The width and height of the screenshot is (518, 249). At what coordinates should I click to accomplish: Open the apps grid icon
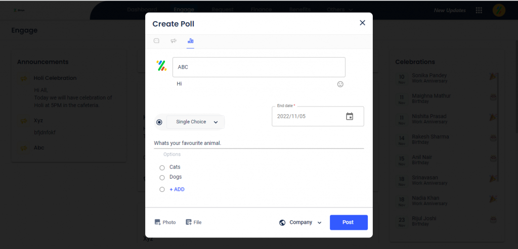[x=479, y=10]
